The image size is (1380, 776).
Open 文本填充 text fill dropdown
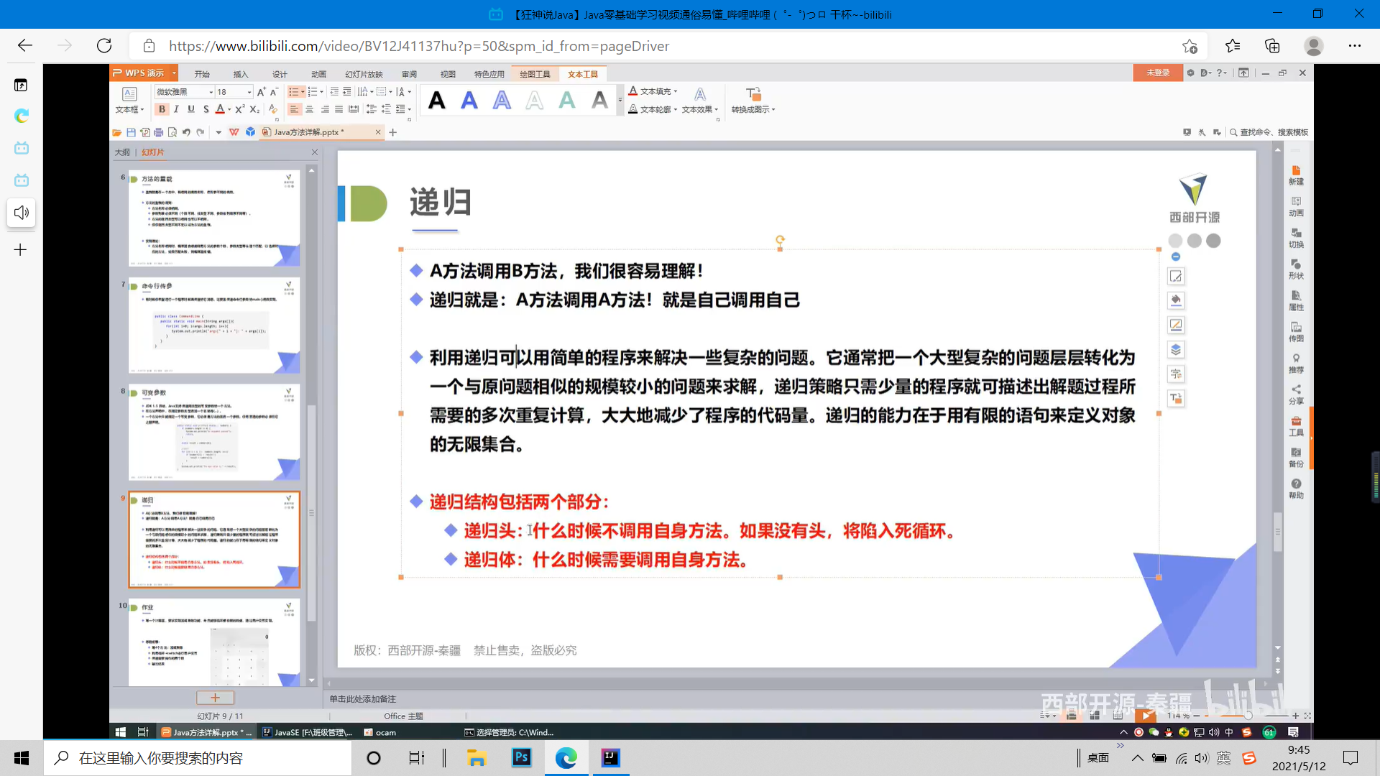(x=676, y=91)
